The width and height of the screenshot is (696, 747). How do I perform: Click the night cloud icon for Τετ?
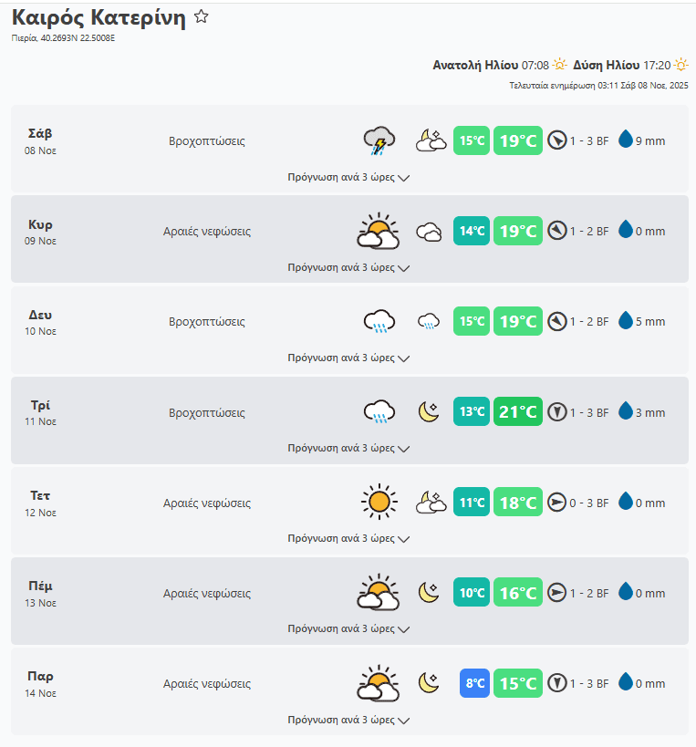click(430, 502)
